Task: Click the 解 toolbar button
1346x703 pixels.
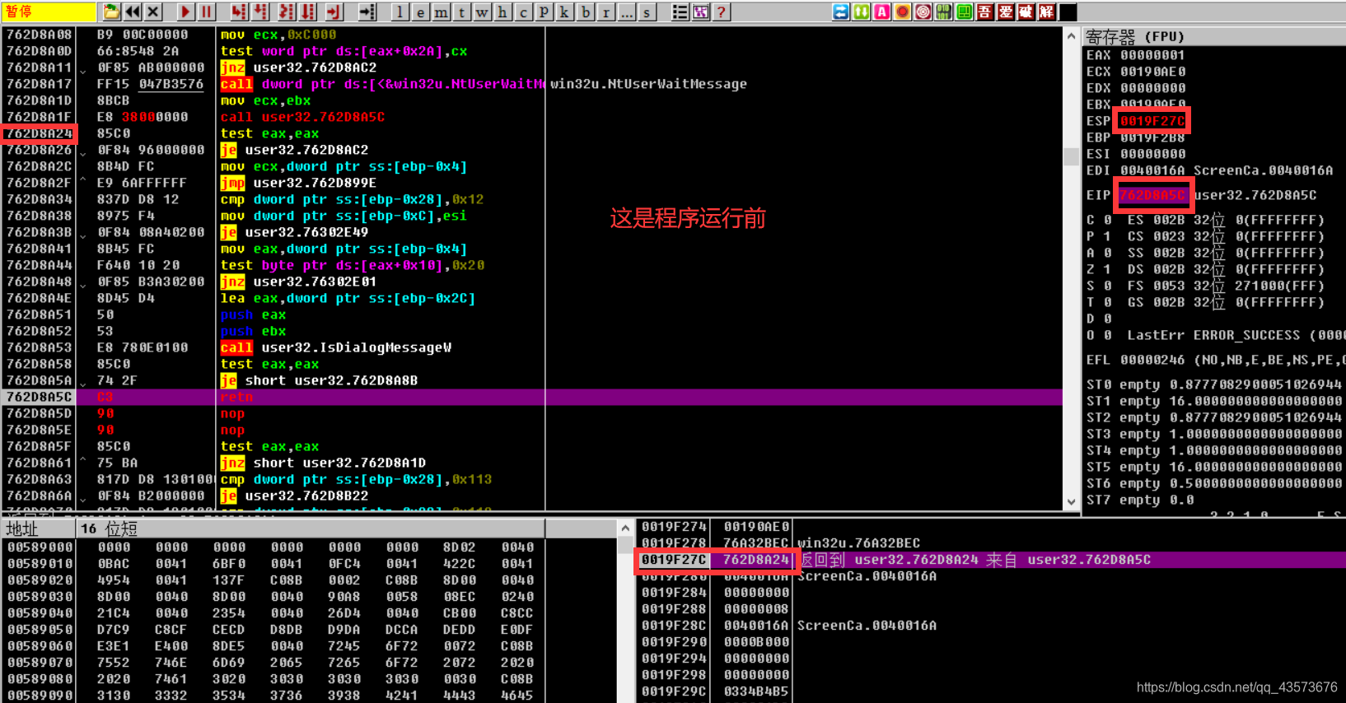Action: [x=1046, y=12]
